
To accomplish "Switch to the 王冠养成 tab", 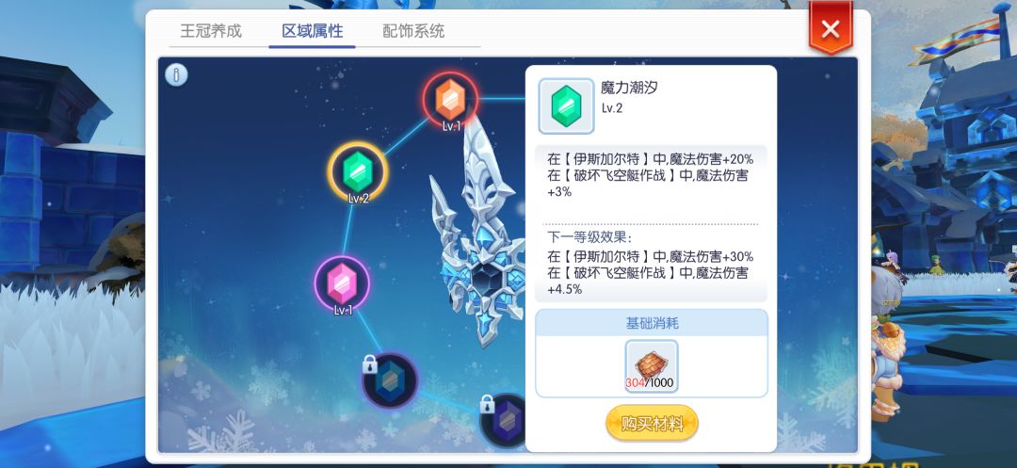I will coord(211,30).
